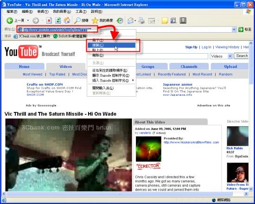Choose 剪下(T) Cut in the context menu
Screen dimensions: 255x204
[x=111, y=40]
